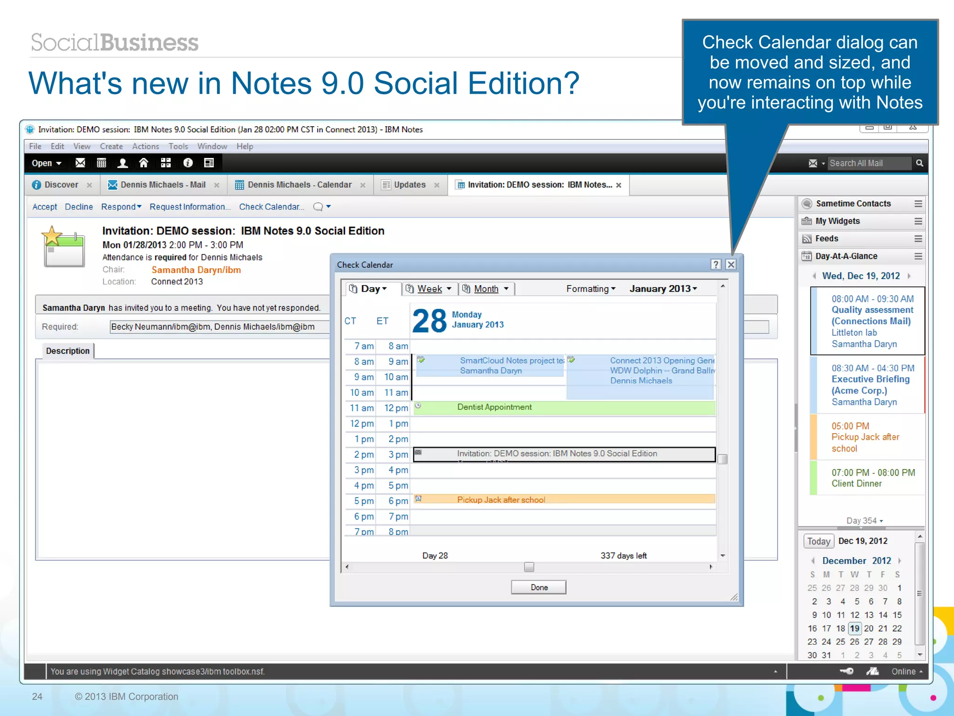Image resolution: width=954 pixels, height=716 pixels.
Task: Click Request Information...
Action: click(190, 207)
